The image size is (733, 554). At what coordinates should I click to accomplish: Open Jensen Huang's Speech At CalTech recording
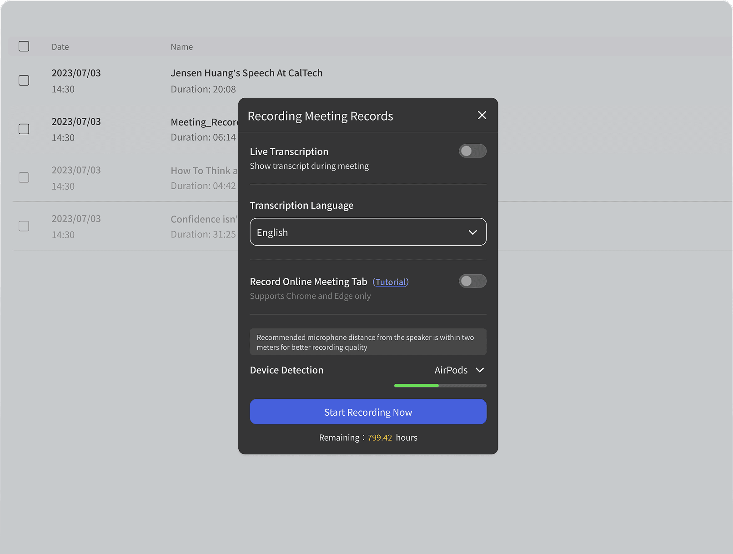(x=246, y=73)
